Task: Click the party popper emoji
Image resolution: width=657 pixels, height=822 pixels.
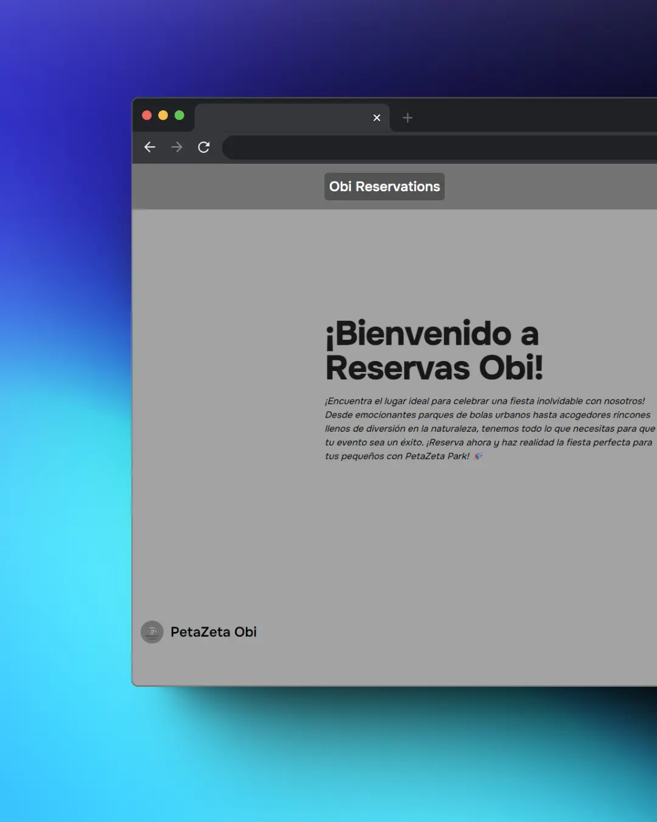Action: pyautogui.click(x=479, y=456)
